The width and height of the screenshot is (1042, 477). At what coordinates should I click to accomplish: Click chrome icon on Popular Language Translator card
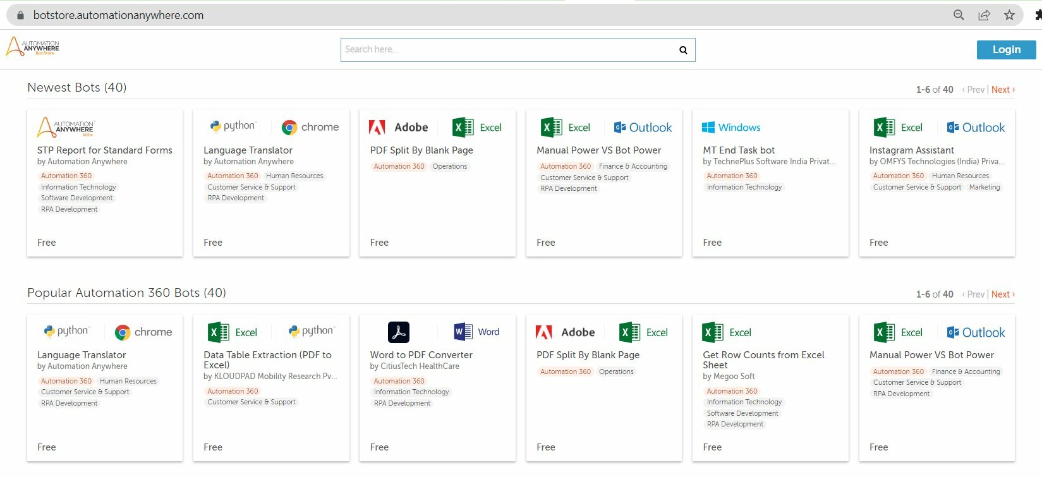coord(143,332)
